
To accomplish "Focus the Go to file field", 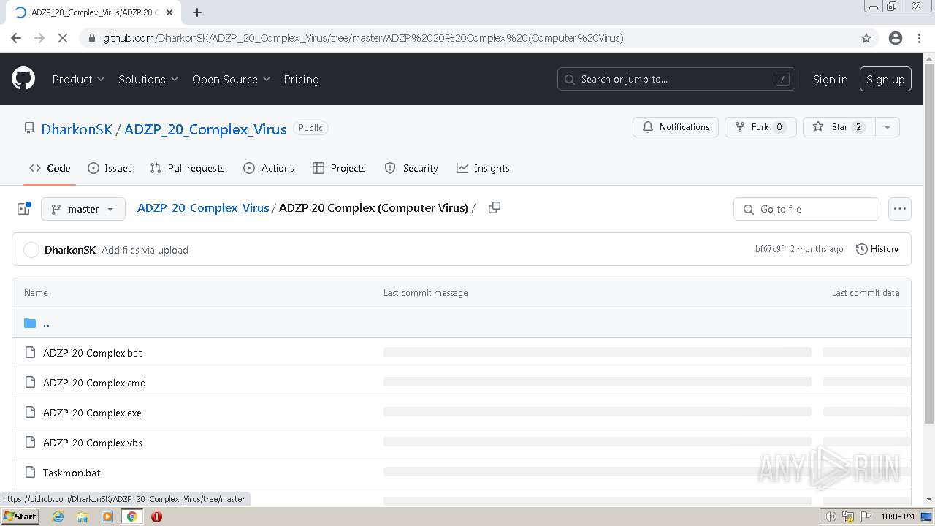I will [806, 209].
